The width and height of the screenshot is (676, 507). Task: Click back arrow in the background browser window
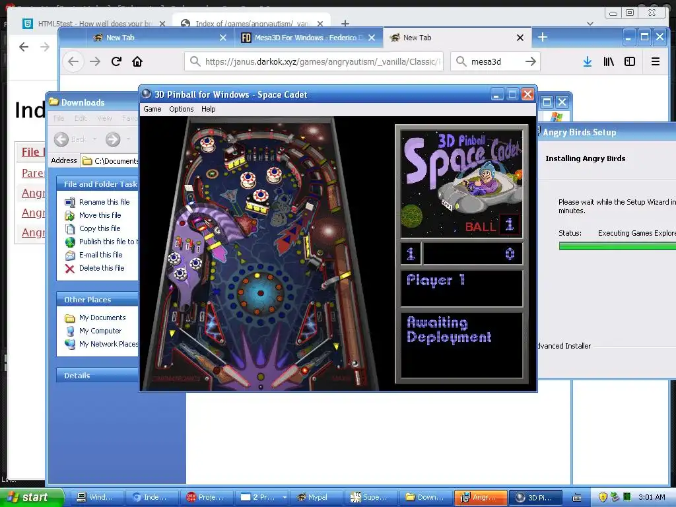tap(24, 47)
